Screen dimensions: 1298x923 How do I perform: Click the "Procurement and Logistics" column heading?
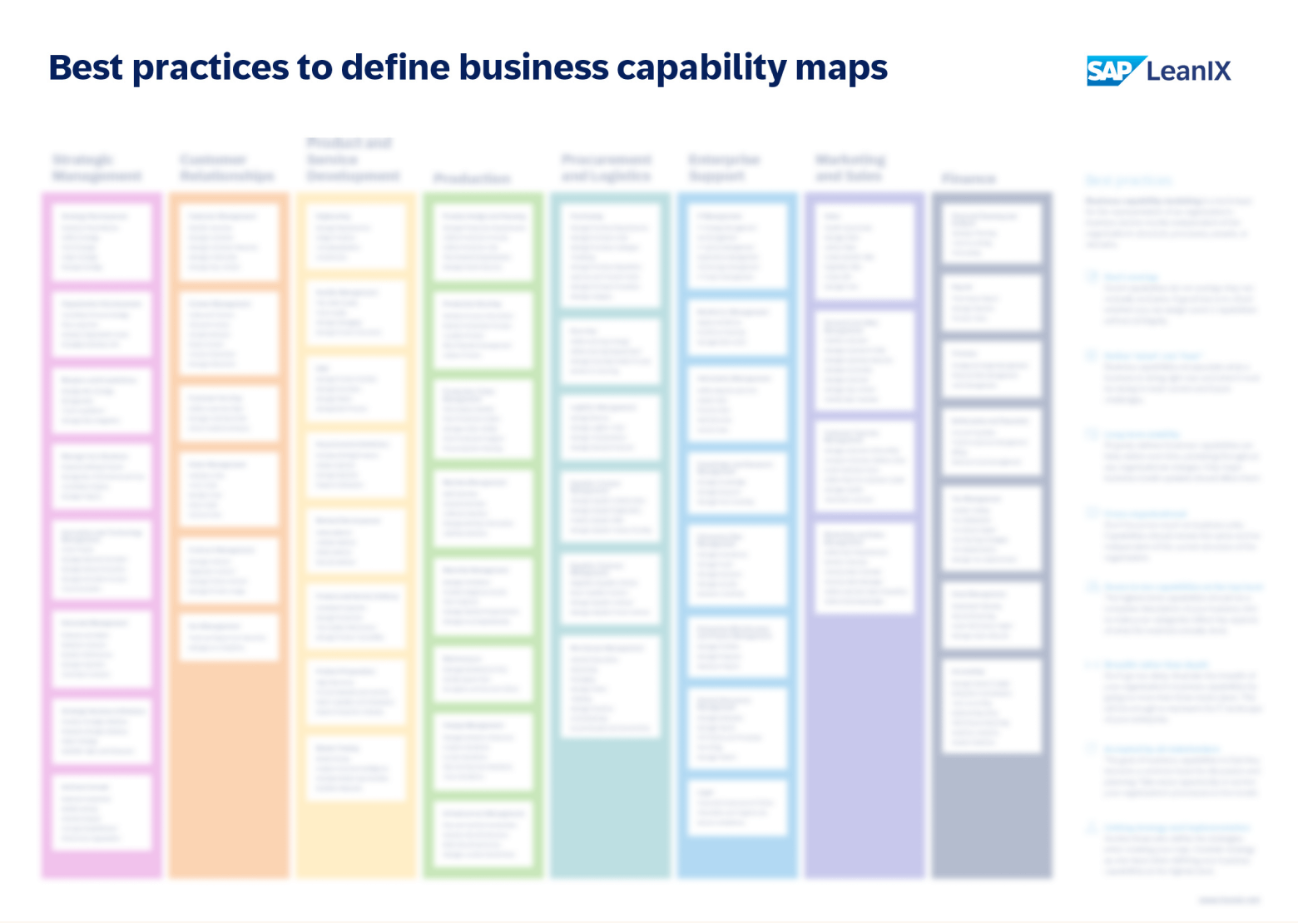point(606,167)
